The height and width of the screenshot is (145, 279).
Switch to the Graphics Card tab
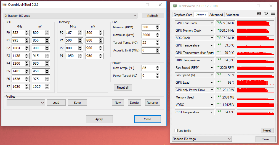click(x=183, y=15)
